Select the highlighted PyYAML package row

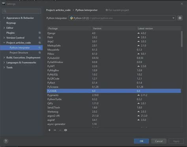click(114, 91)
